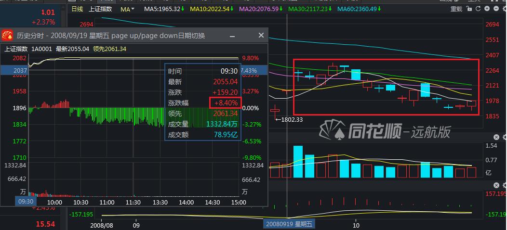The height and width of the screenshot is (230, 507).
Task: Select 日线 period label
Action: click(77, 9)
